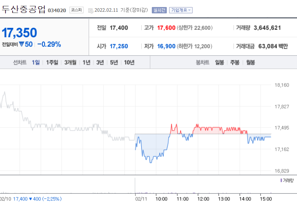This screenshot has height=209, width=297.
Task: Click the 18,160 price axis label
Action: tap(282, 85)
